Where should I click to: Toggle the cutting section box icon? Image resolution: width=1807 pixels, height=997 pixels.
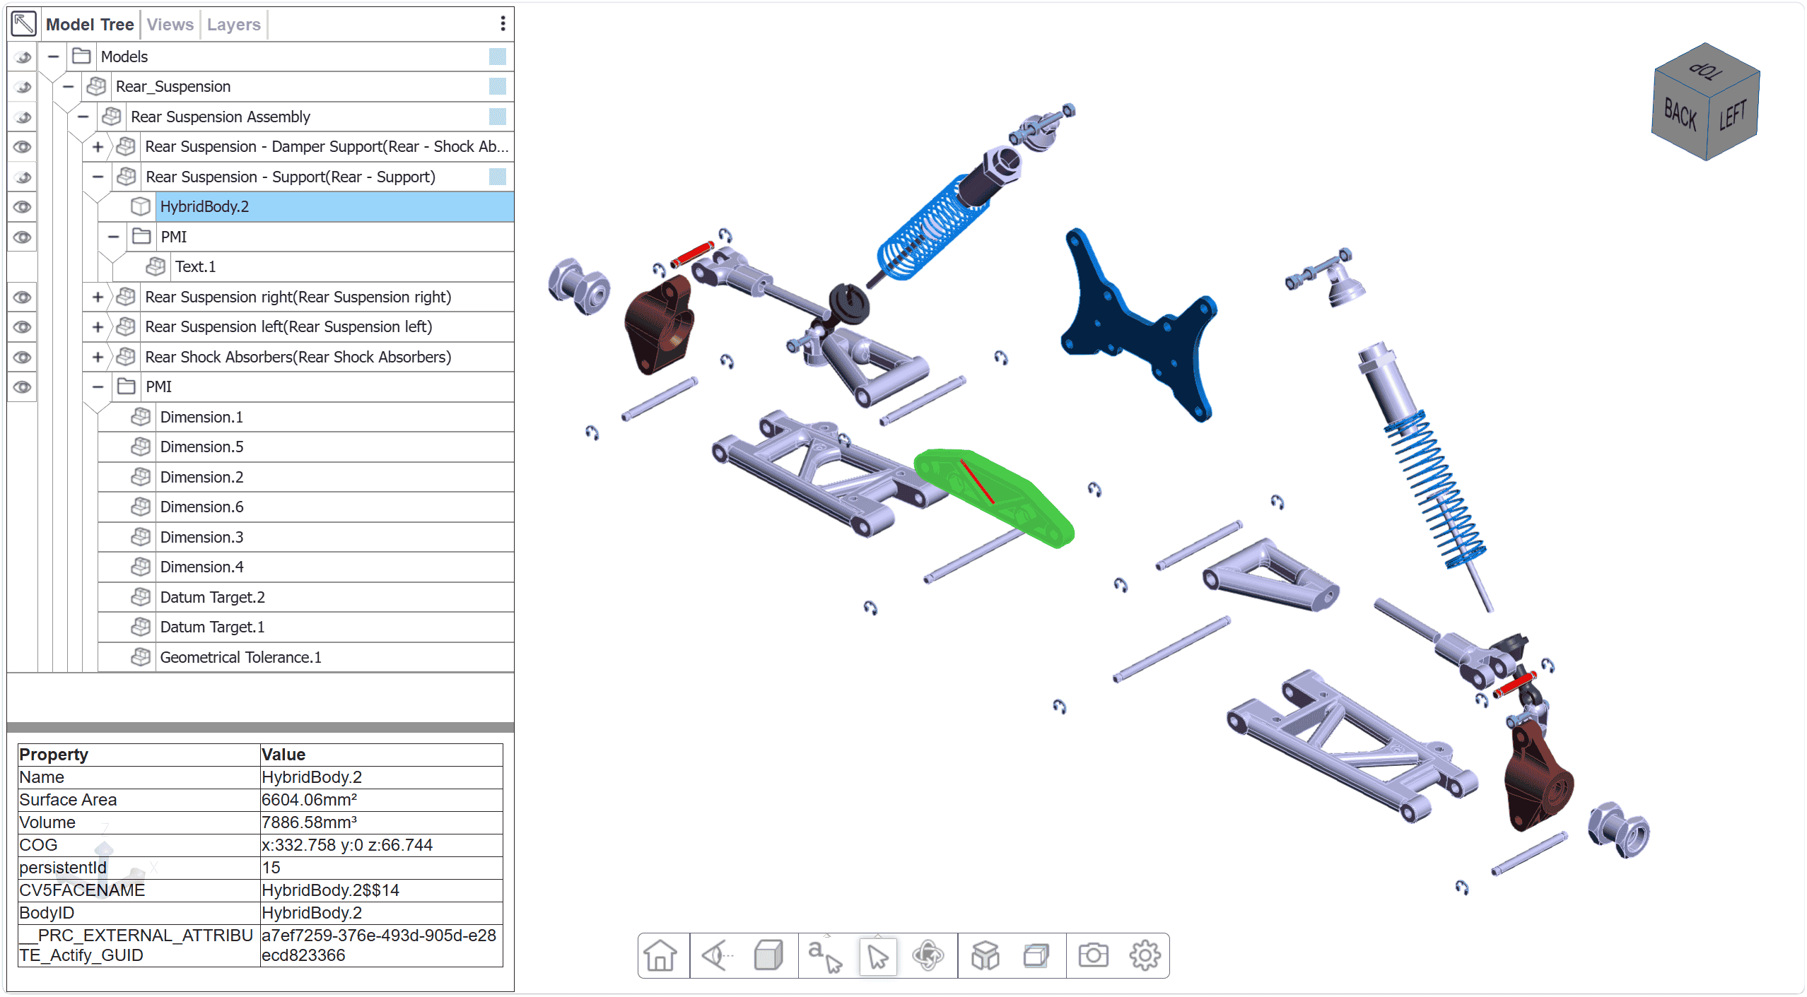click(x=1036, y=956)
